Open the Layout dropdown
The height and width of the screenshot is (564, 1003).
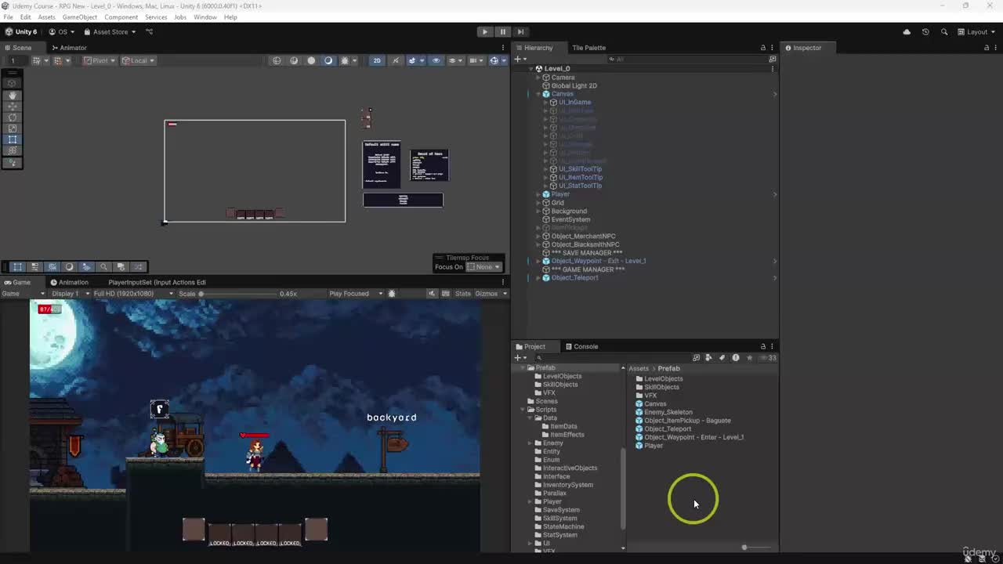point(977,32)
